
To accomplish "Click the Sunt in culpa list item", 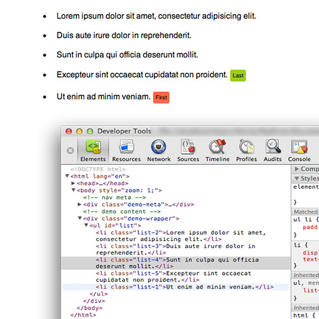I will tap(127, 55).
